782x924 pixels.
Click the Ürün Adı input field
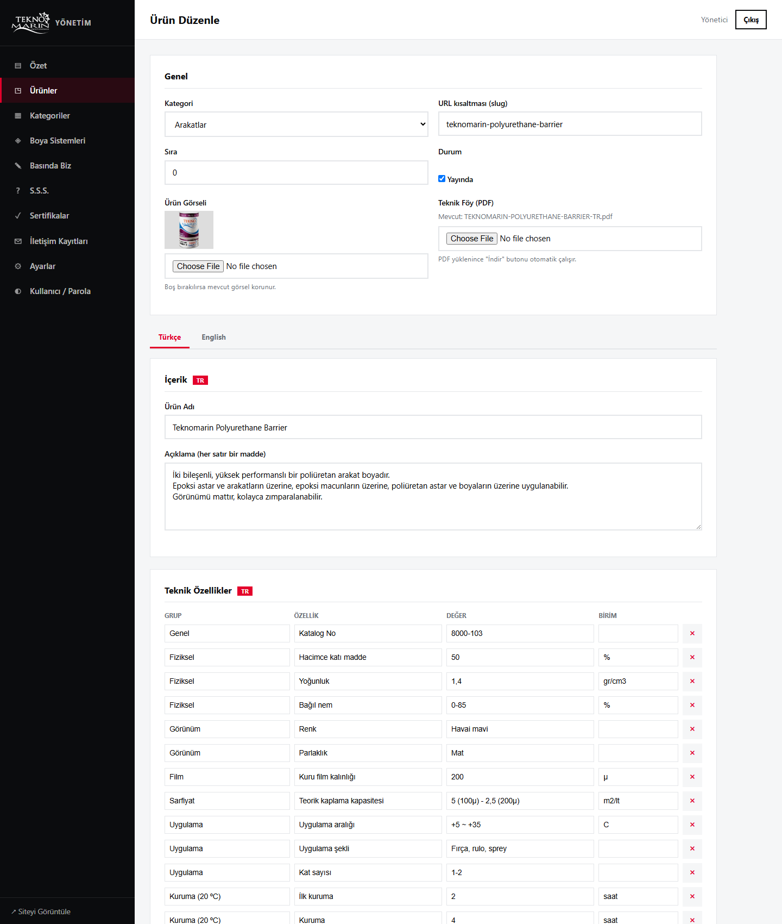433,427
